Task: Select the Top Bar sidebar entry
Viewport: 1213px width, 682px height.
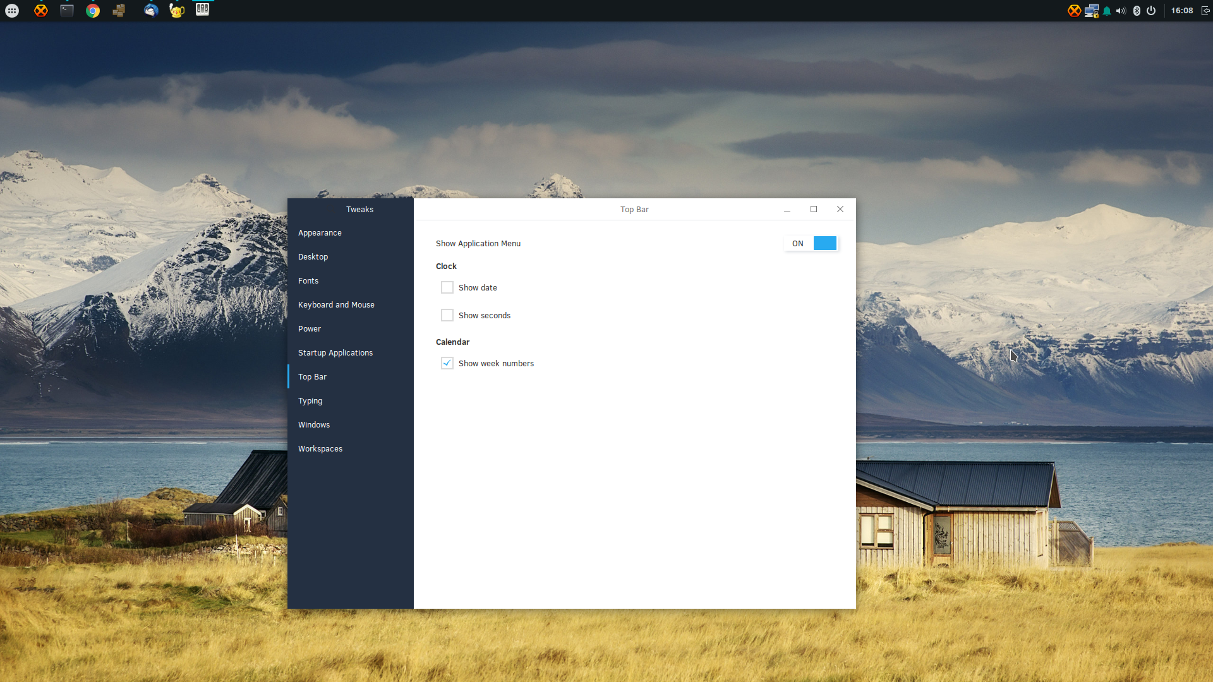Action: click(x=351, y=377)
